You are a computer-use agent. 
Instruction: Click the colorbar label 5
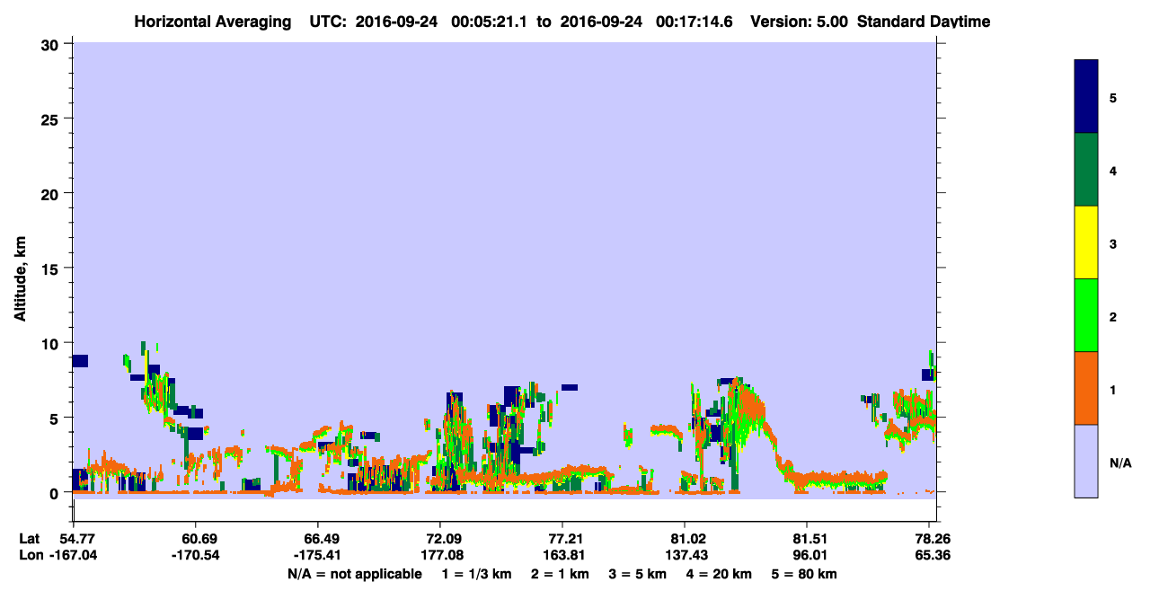(x=1113, y=97)
